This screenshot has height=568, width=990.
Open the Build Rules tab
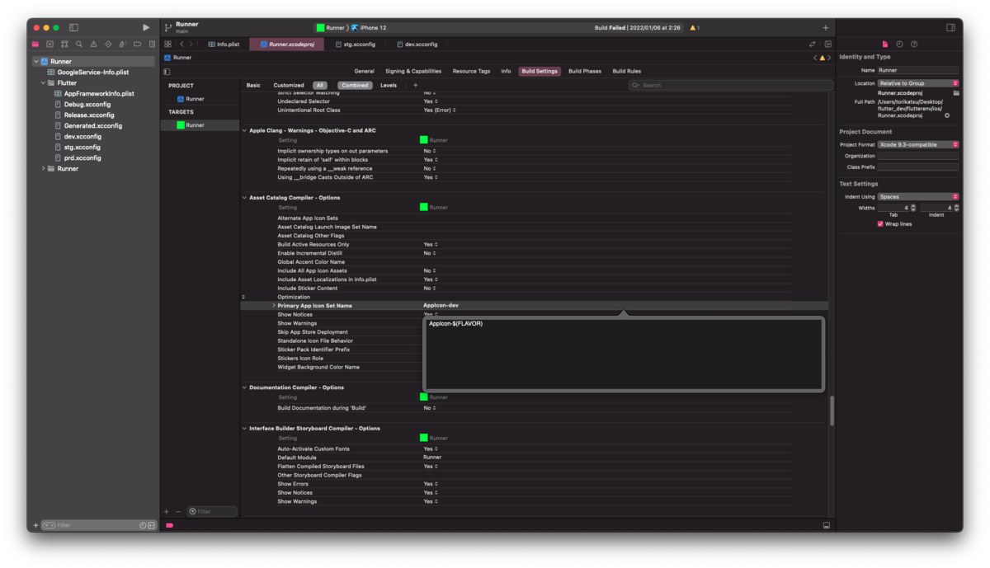pyautogui.click(x=627, y=72)
